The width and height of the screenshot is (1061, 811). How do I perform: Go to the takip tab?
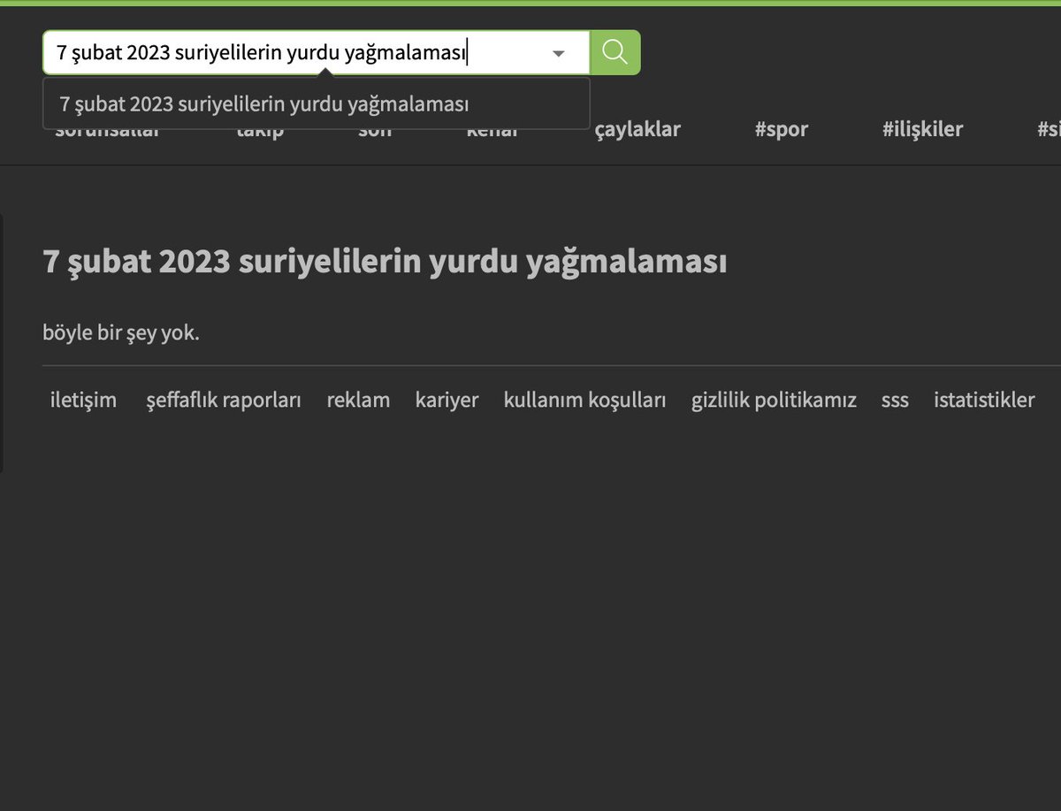pos(260,134)
